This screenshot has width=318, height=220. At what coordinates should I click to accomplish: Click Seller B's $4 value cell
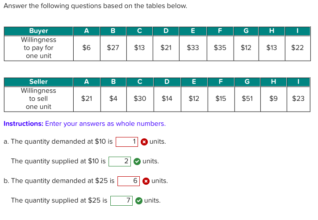coord(113,99)
